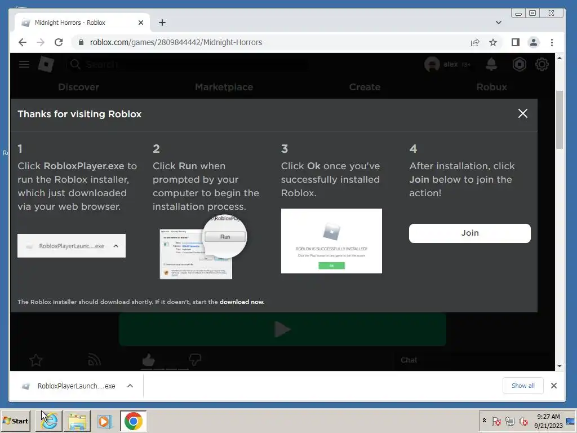Show hidden system tray icons
Image resolution: width=577 pixels, height=433 pixels.
[x=484, y=421]
